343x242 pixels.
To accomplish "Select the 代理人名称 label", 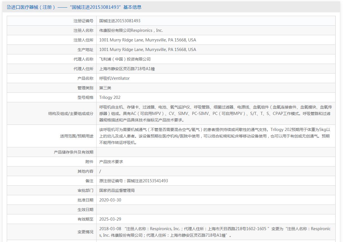I will tap(83, 59).
